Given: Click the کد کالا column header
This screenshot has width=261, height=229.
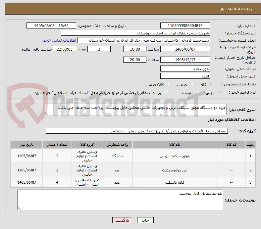Looking at the screenshot, I should point(231,145).
